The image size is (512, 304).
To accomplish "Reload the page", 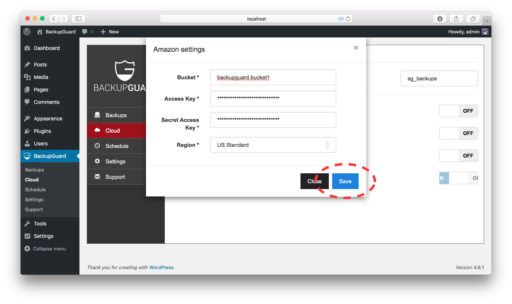I will [348, 19].
